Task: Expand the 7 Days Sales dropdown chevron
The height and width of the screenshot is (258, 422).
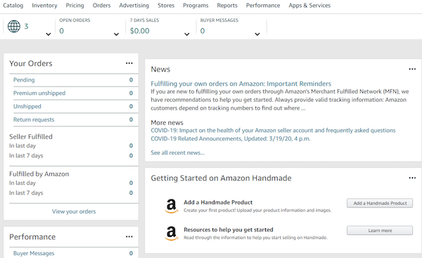Action: (x=187, y=34)
